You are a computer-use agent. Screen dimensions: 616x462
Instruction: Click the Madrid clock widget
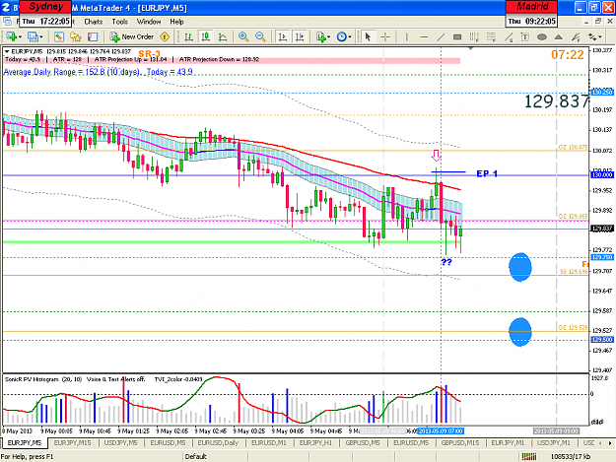point(531,14)
